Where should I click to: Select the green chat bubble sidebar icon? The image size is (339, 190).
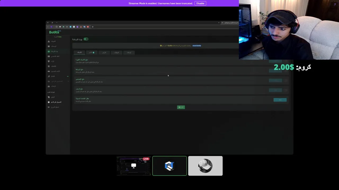coord(49,51)
